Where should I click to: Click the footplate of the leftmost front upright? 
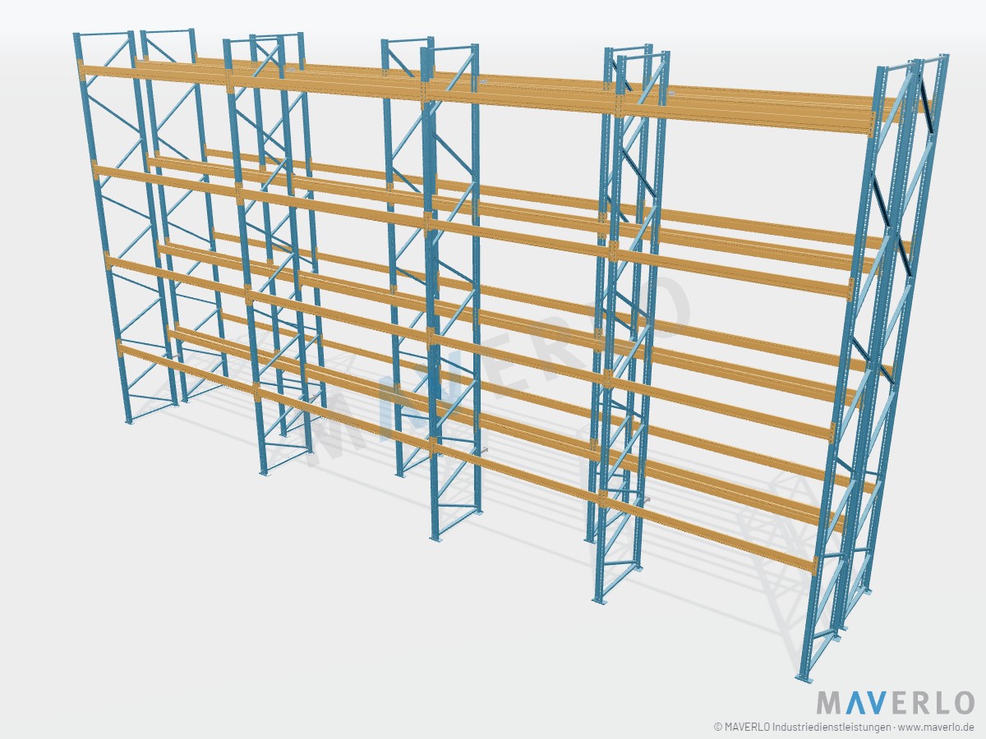tap(128, 421)
